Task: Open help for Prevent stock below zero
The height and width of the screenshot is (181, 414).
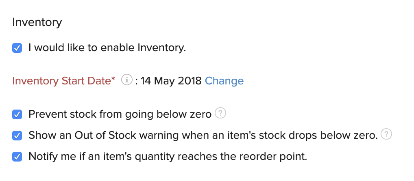Action: pos(220,113)
